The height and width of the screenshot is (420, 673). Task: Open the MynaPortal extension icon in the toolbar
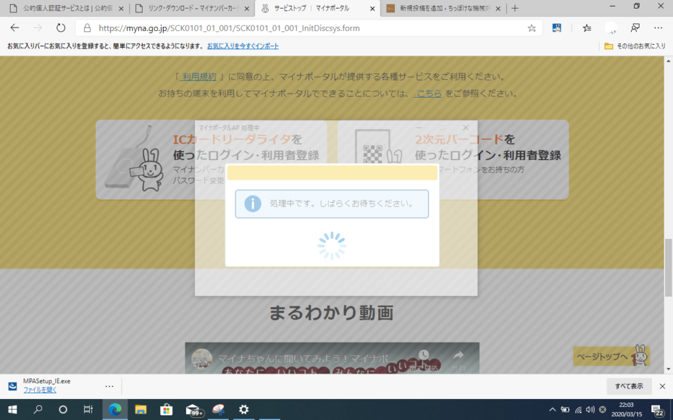coord(557,28)
